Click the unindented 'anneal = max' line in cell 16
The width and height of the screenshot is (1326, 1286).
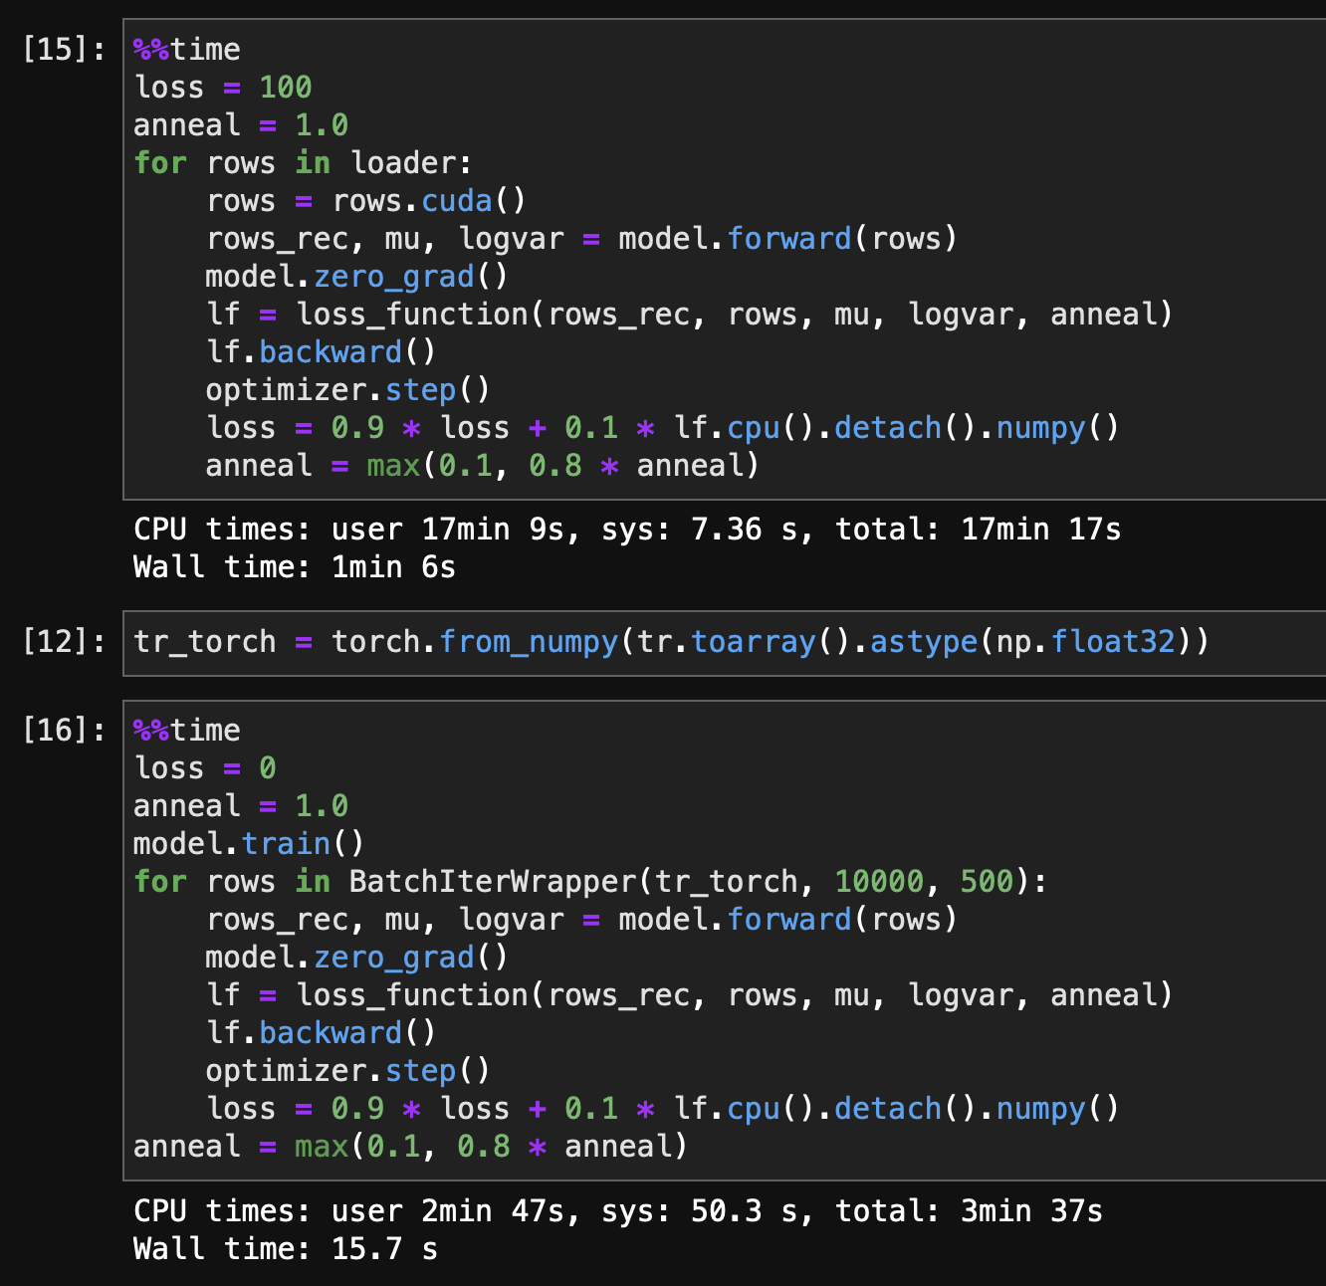point(410,1146)
